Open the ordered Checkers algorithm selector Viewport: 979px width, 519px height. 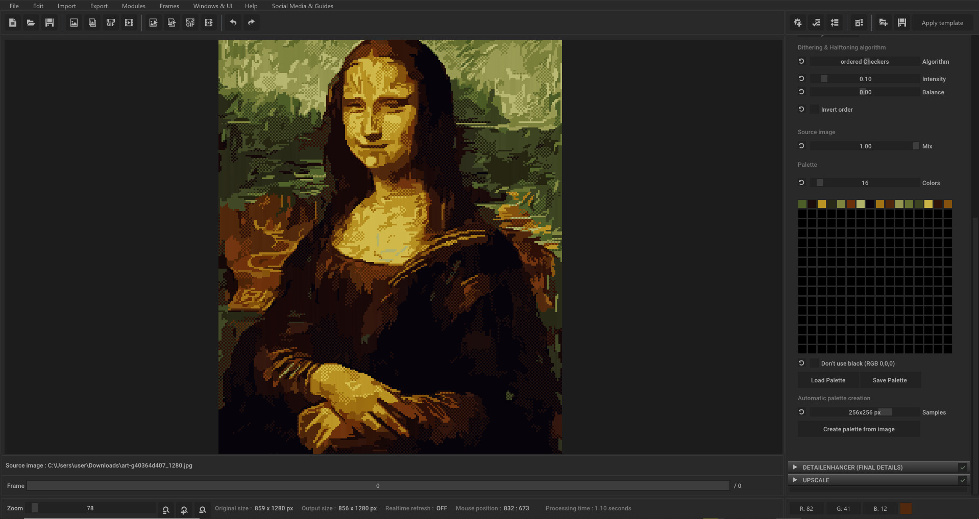(x=865, y=61)
